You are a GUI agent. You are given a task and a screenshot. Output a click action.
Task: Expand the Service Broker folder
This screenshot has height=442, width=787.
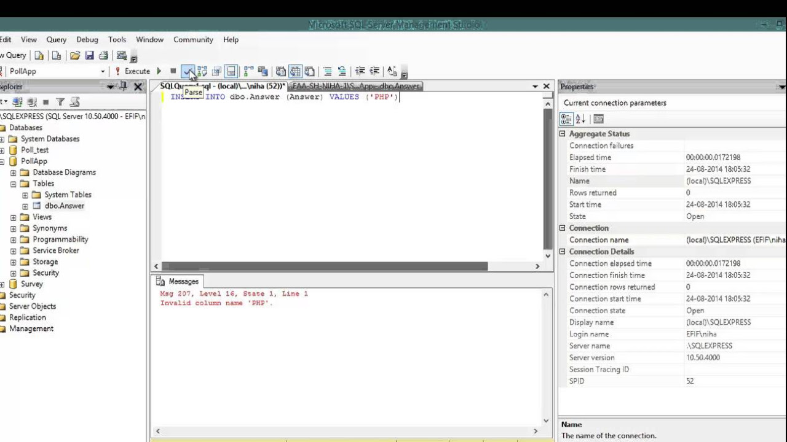coord(14,250)
